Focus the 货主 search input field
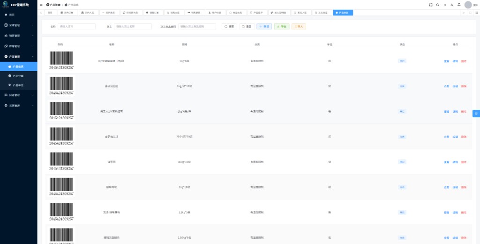This screenshot has width=480, height=244. [x=133, y=27]
